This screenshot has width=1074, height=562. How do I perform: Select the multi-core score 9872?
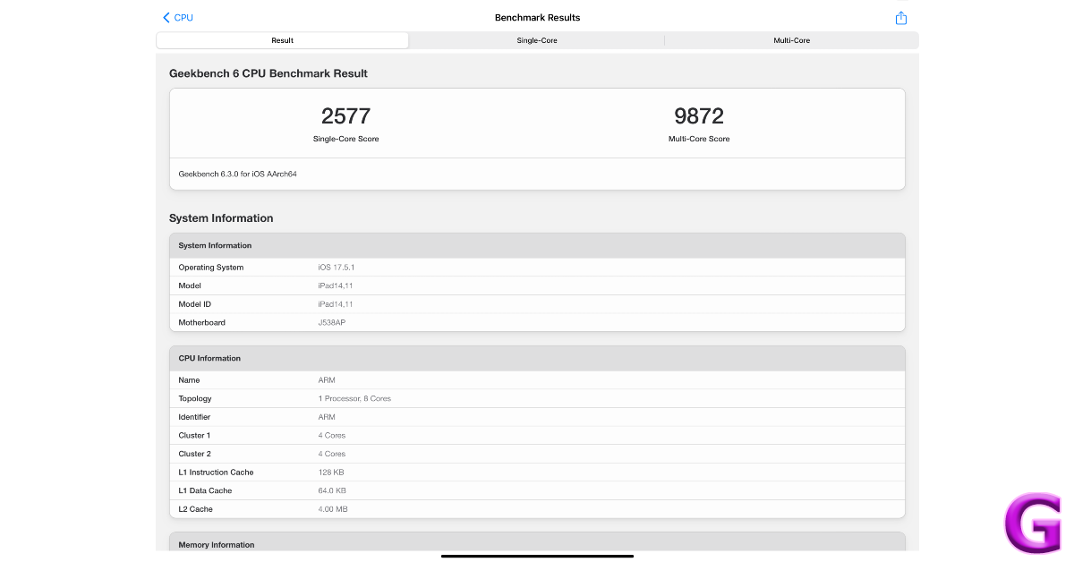(x=699, y=115)
